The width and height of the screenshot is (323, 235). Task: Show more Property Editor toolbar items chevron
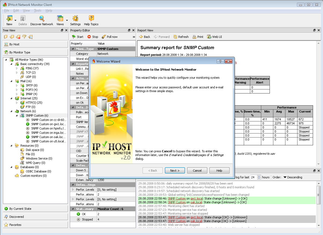point(134,37)
